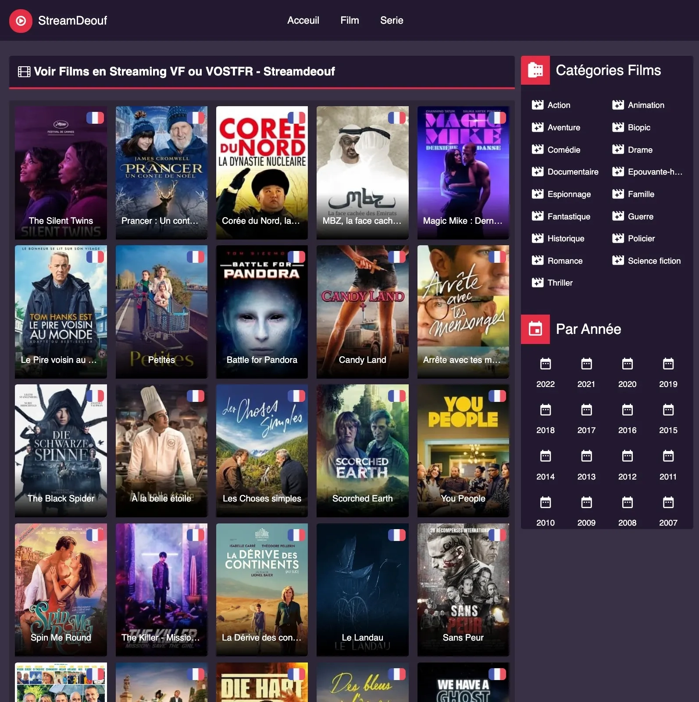
Task: Click the calendar icon above 2020
Action: [x=627, y=364]
